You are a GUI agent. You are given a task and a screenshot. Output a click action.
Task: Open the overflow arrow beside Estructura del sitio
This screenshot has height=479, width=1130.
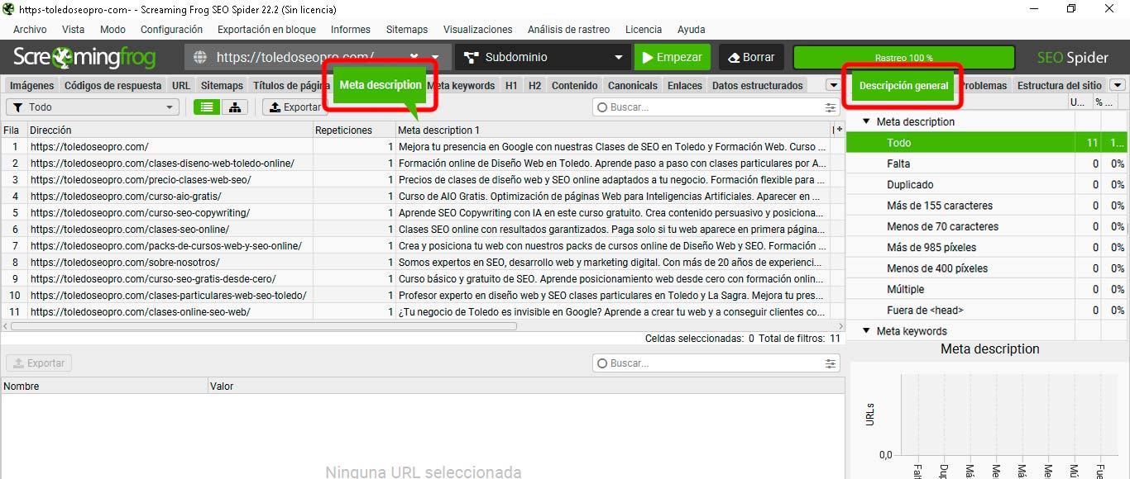coord(1118,84)
